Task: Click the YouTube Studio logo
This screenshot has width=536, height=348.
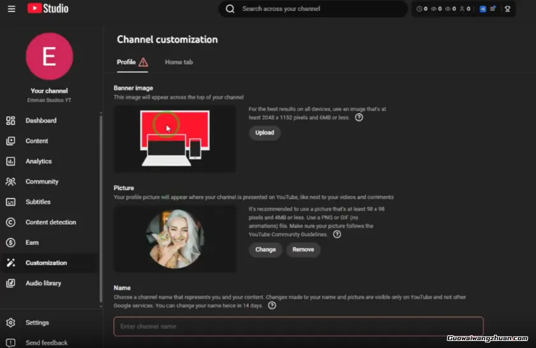Action: coord(48,9)
